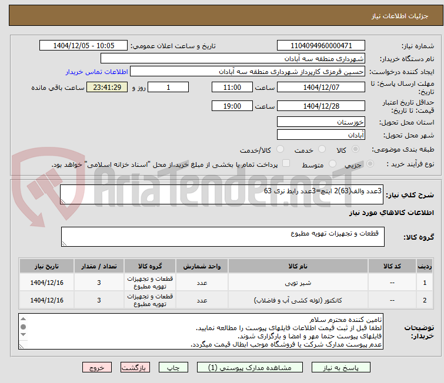This screenshot has height=383, width=444.
Task: Click the 'چاپ' print button
Action: (x=173, y=368)
